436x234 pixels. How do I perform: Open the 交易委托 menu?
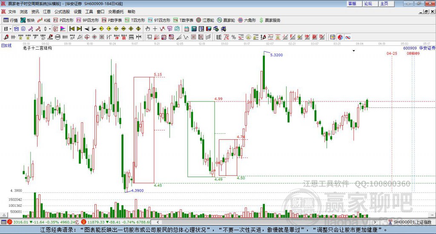pyautogui.click(x=116, y=11)
